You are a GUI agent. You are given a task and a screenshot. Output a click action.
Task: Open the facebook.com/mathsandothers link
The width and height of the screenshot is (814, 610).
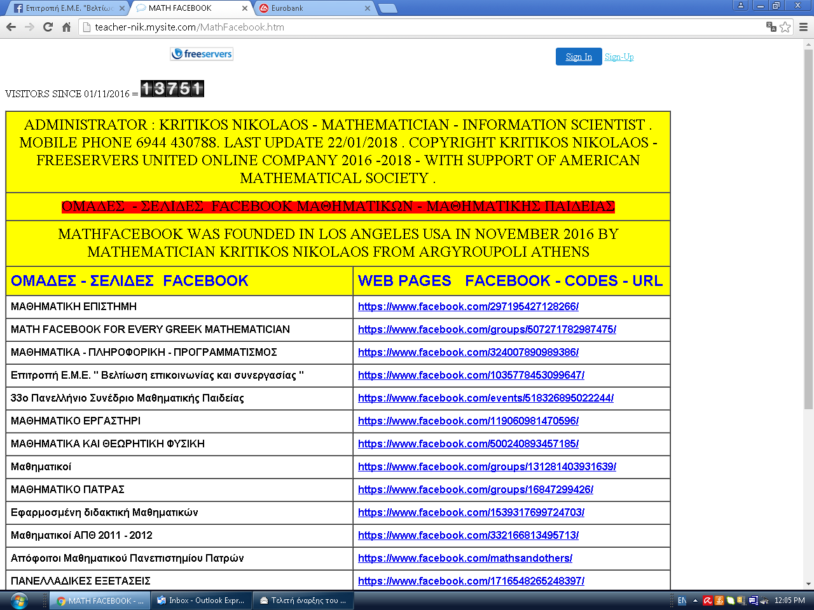pyautogui.click(x=465, y=558)
